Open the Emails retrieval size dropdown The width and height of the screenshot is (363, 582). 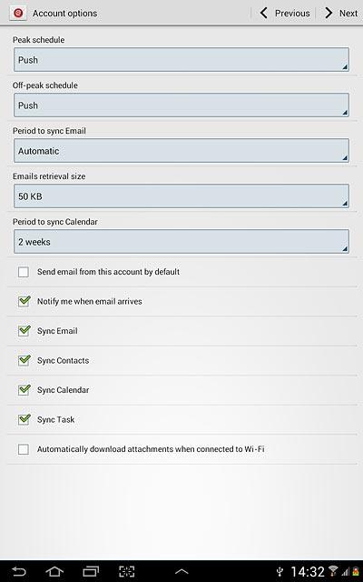tap(181, 196)
